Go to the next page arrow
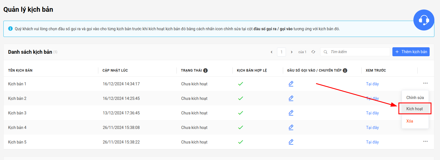The image size is (440, 160). tap(292, 52)
